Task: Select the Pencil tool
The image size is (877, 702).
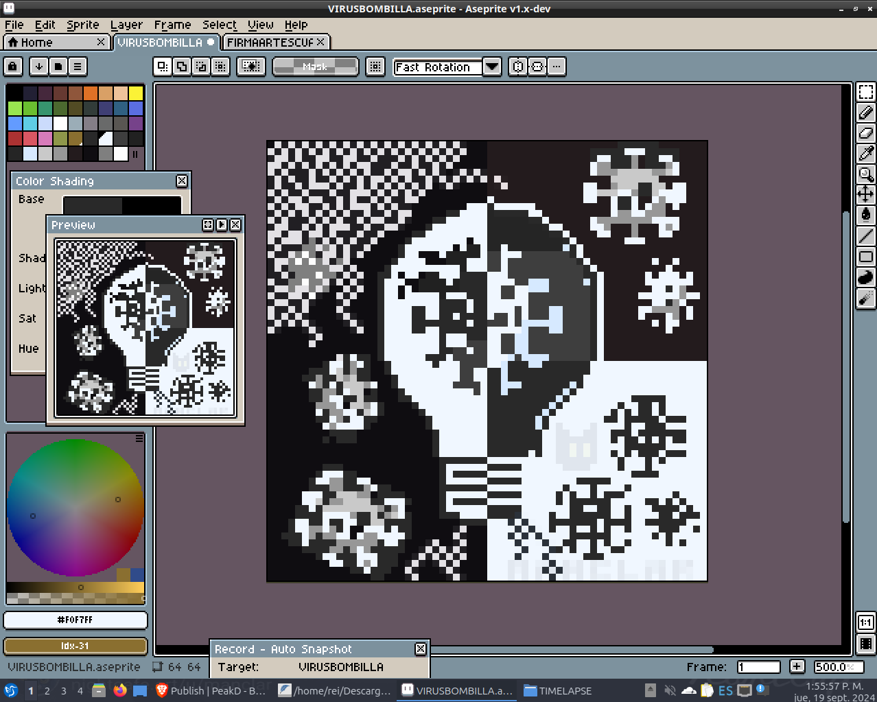Action: coord(865,113)
